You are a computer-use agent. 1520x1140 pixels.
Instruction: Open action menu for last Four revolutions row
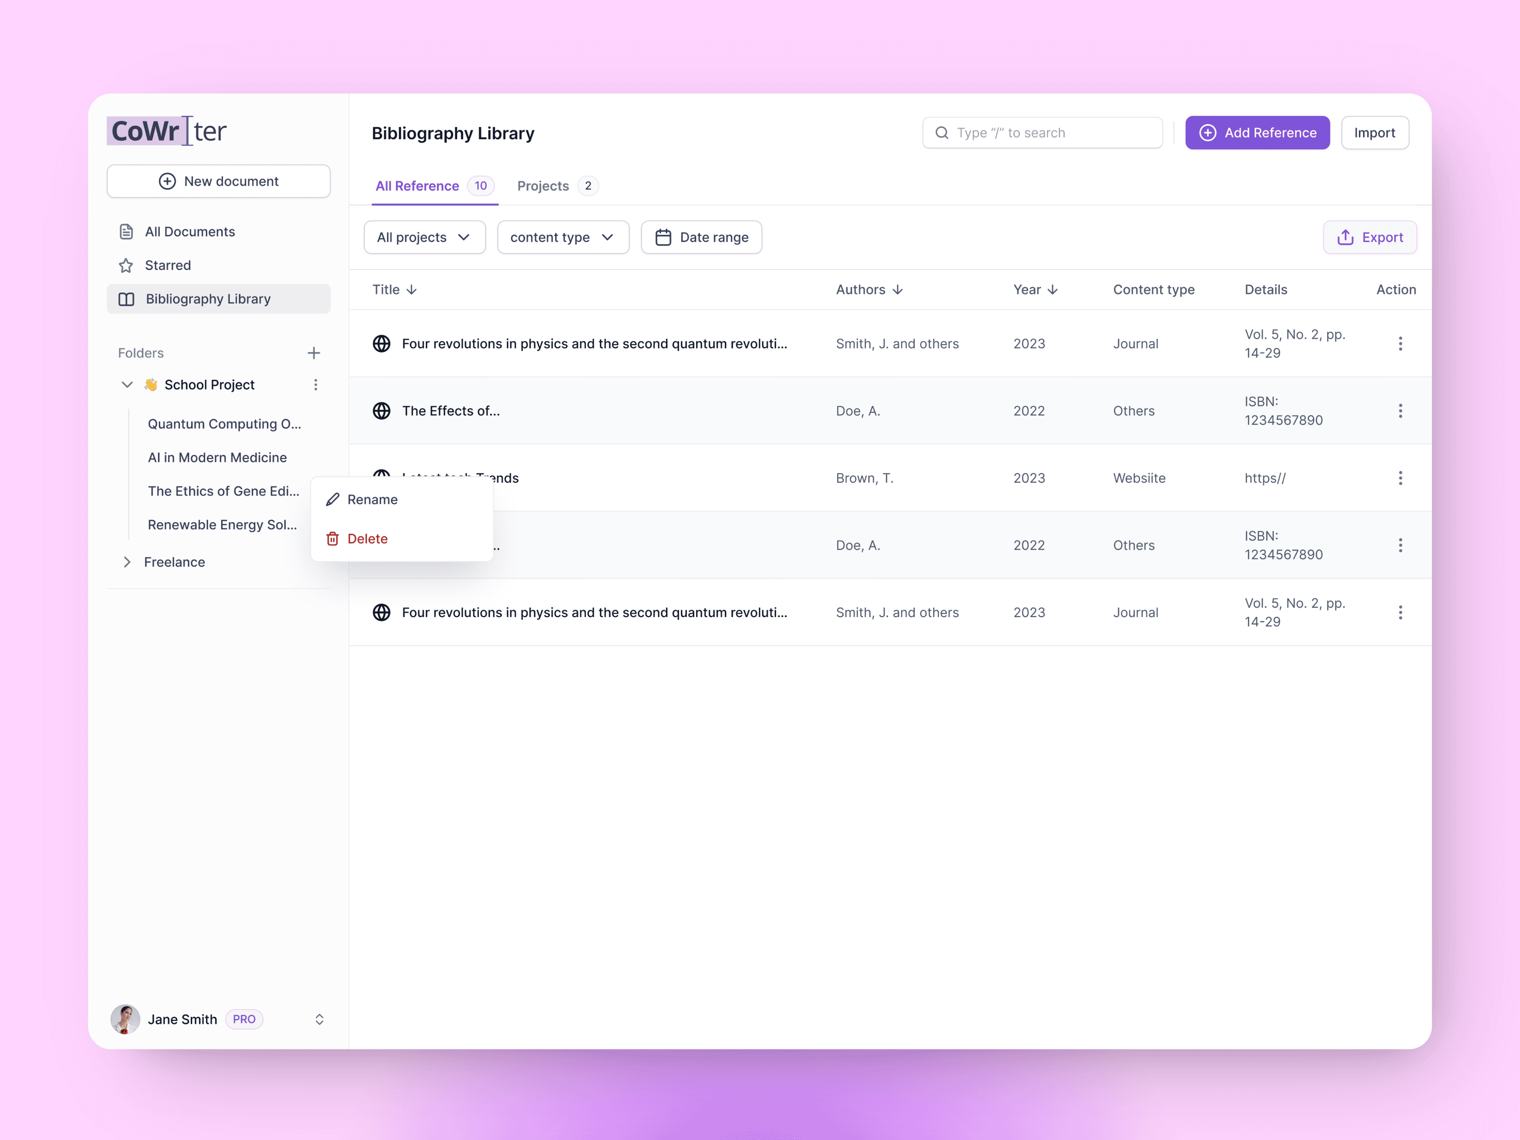pos(1400,612)
